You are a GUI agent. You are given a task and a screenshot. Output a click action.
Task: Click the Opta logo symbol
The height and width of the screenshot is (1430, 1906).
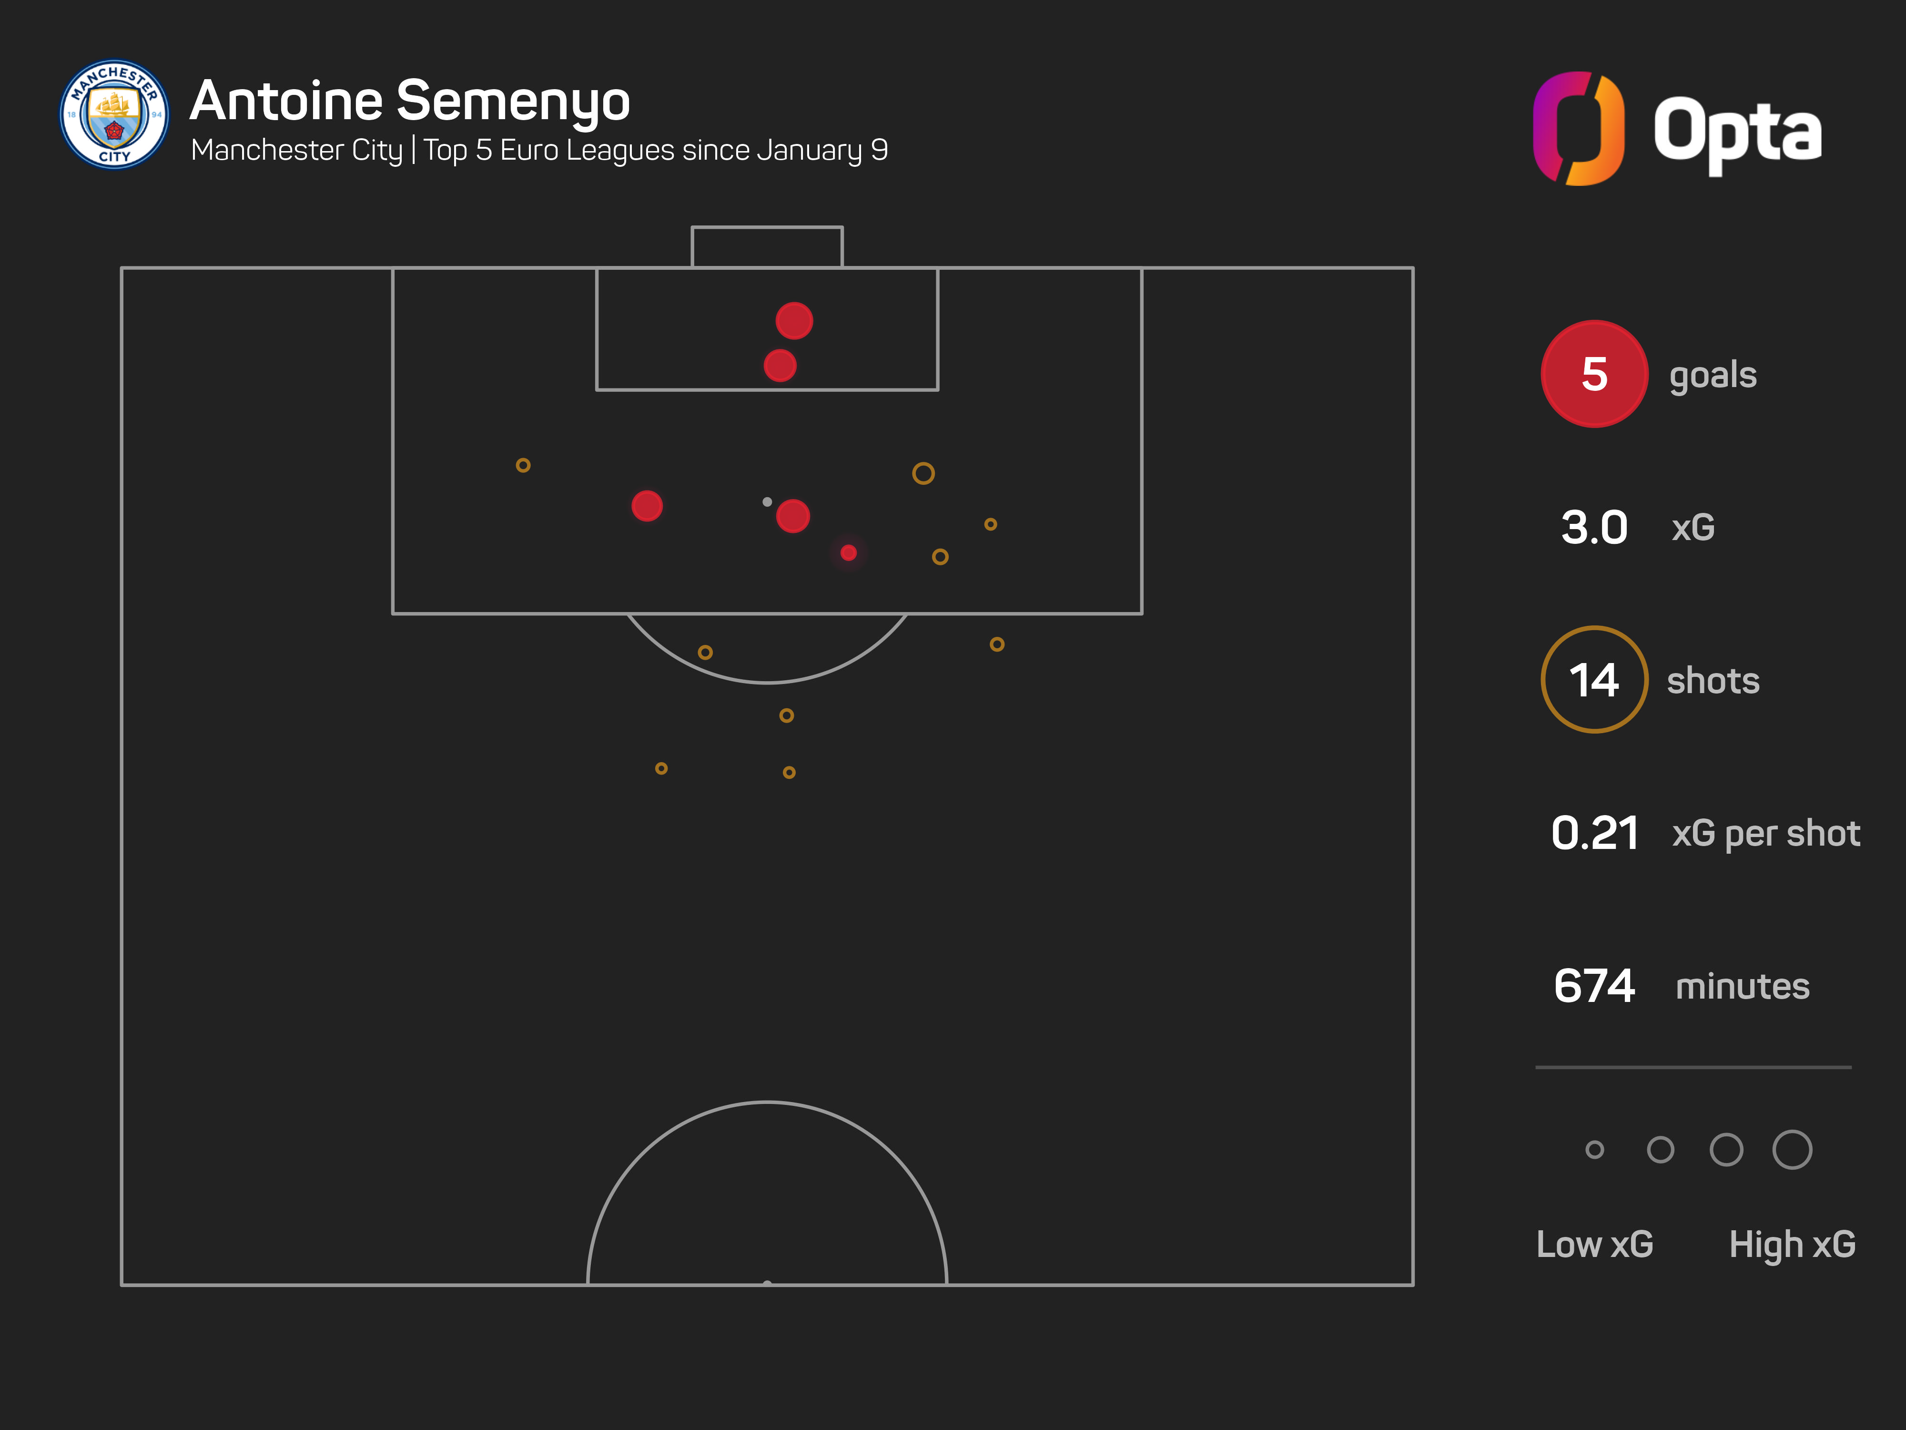(x=1579, y=128)
